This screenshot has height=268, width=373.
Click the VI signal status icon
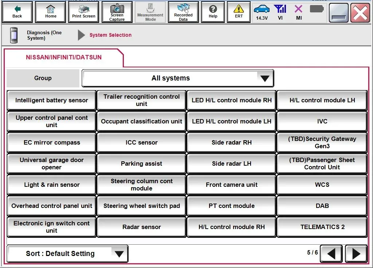coord(280,12)
